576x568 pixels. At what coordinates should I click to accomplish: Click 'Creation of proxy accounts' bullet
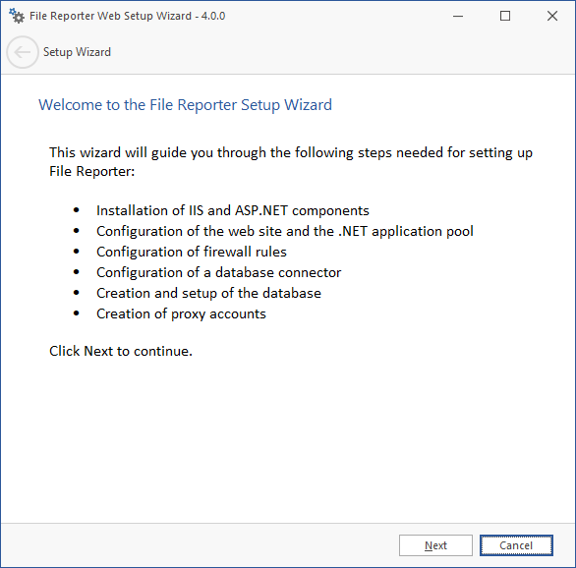tap(181, 313)
